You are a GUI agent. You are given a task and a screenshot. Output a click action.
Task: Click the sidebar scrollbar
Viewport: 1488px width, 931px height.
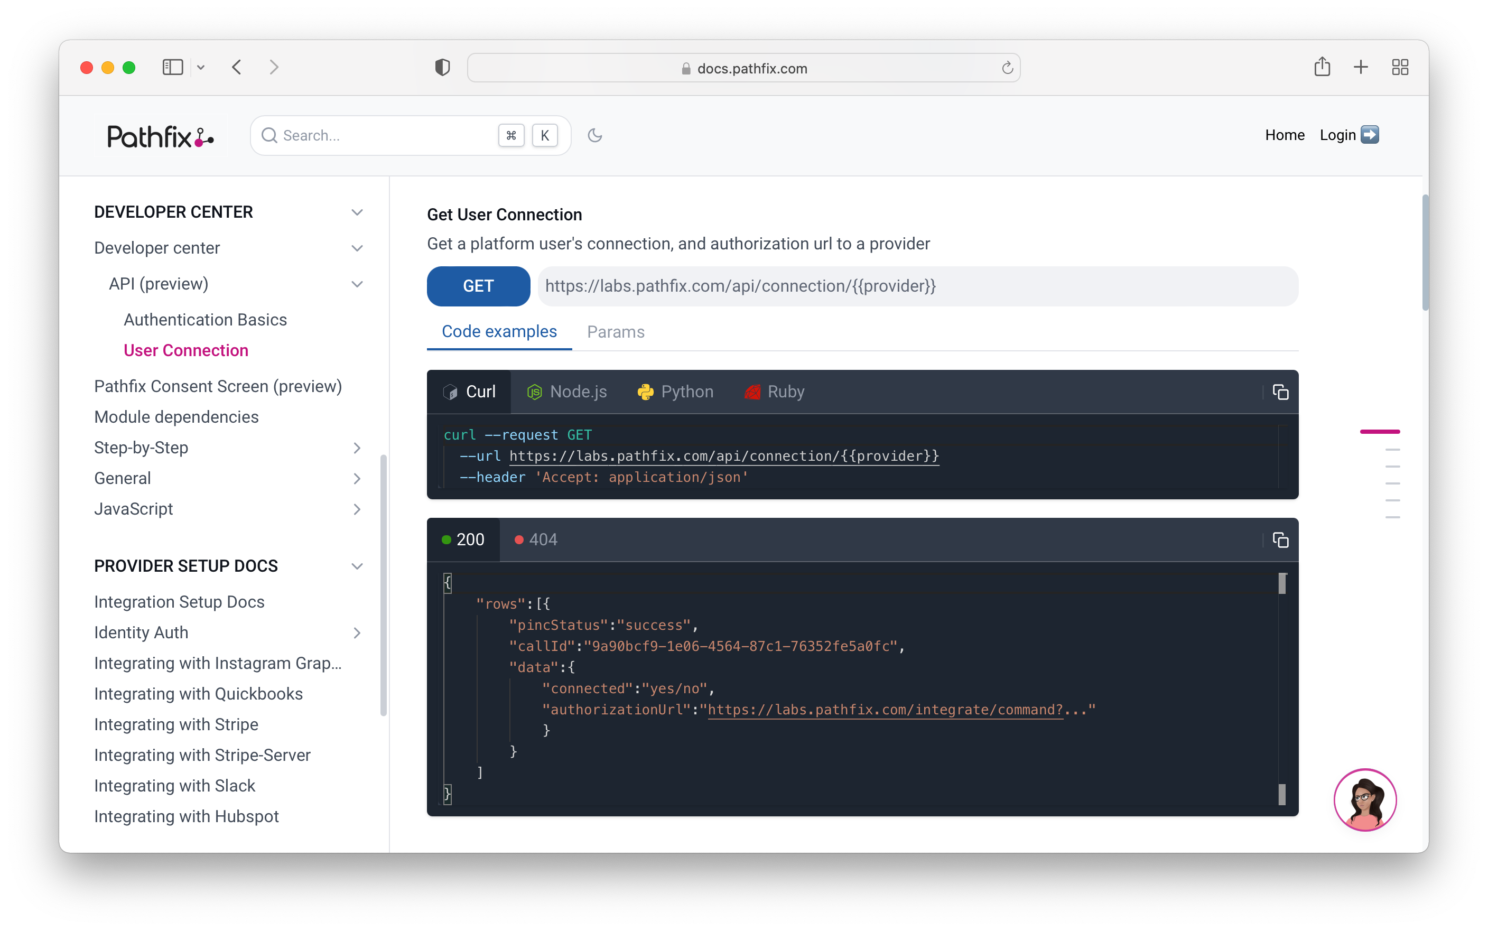click(x=384, y=585)
